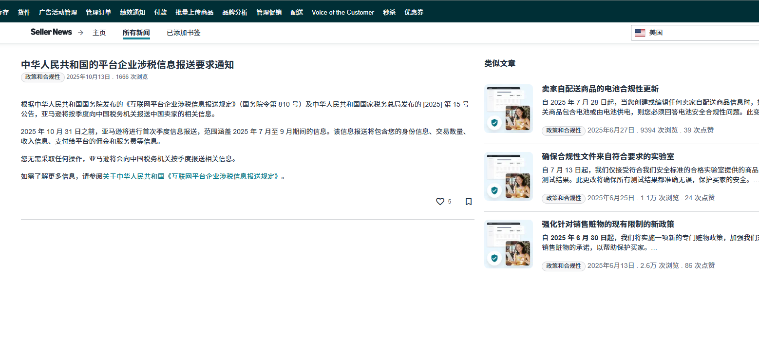Select Voice of the Customer menu item
Viewport: 759px width, 359px height.
point(343,12)
